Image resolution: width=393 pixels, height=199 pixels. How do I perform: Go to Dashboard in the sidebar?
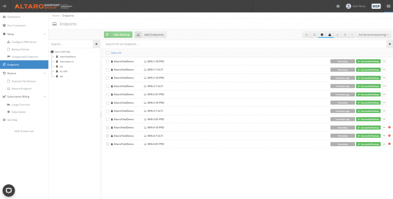(x=14, y=17)
